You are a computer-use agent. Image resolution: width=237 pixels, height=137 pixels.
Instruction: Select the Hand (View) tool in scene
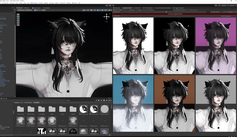click(18, 14)
